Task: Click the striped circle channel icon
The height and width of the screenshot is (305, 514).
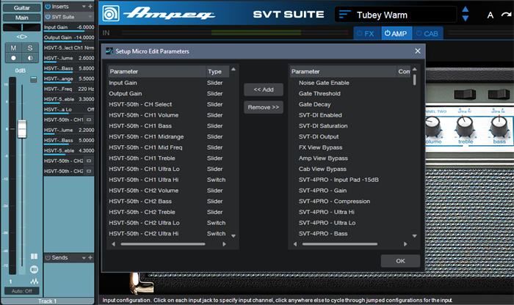Action: [34, 269]
